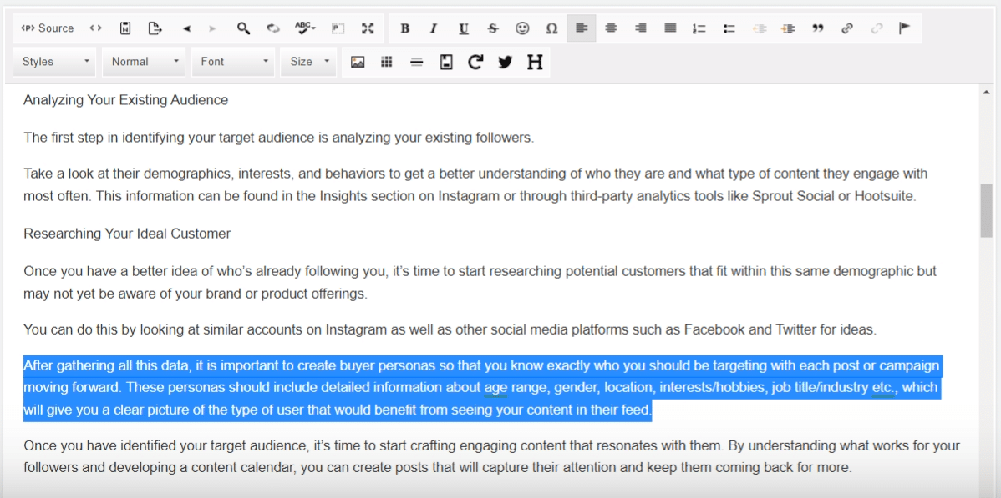Click the decrease indent icon
Viewport: 1001px width, 498px height.
[759, 28]
